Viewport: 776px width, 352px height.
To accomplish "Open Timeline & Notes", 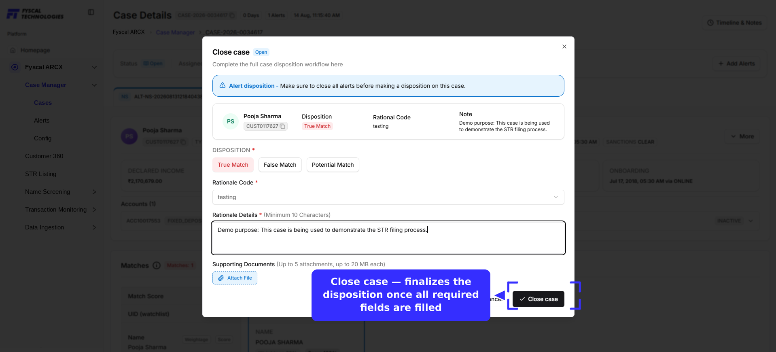I will click(734, 23).
